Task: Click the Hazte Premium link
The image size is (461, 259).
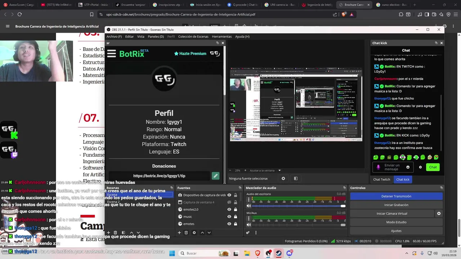Action: click(x=190, y=54)
